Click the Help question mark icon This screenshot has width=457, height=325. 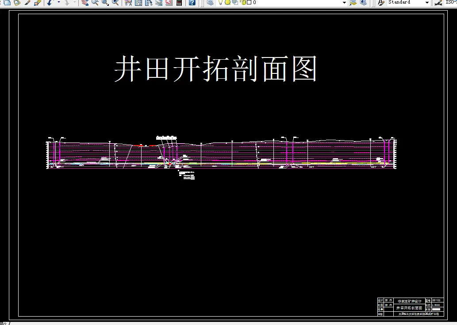(x=192, y=3)
